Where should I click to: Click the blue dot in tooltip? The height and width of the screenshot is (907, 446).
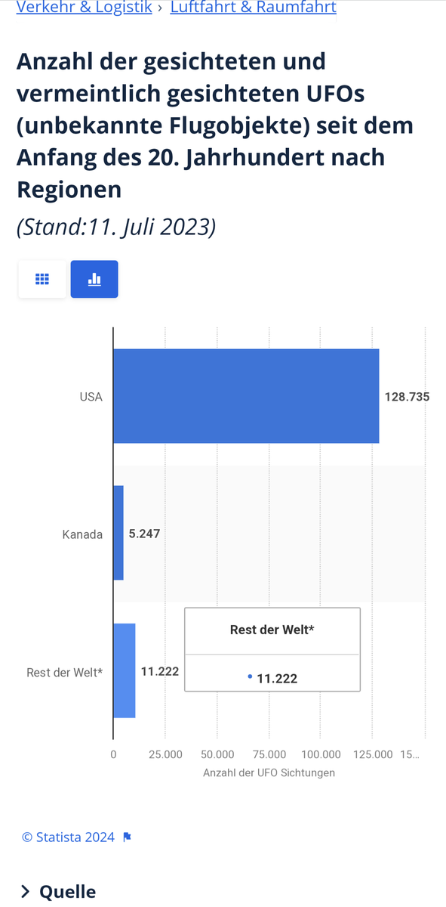coord(250,677)
